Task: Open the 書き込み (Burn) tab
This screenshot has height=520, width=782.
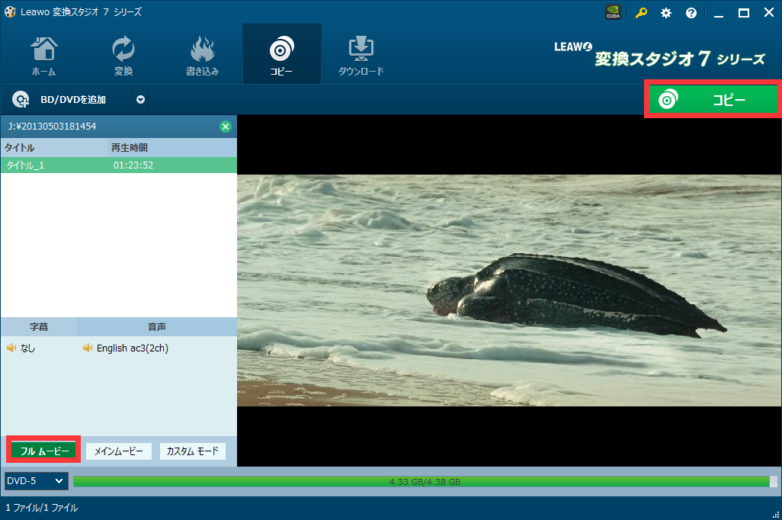Action: pyautogui.click(x=202, y=55)
